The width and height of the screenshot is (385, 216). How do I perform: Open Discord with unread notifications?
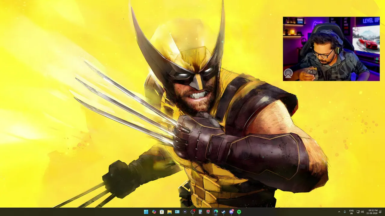click(x=231, y=212)
